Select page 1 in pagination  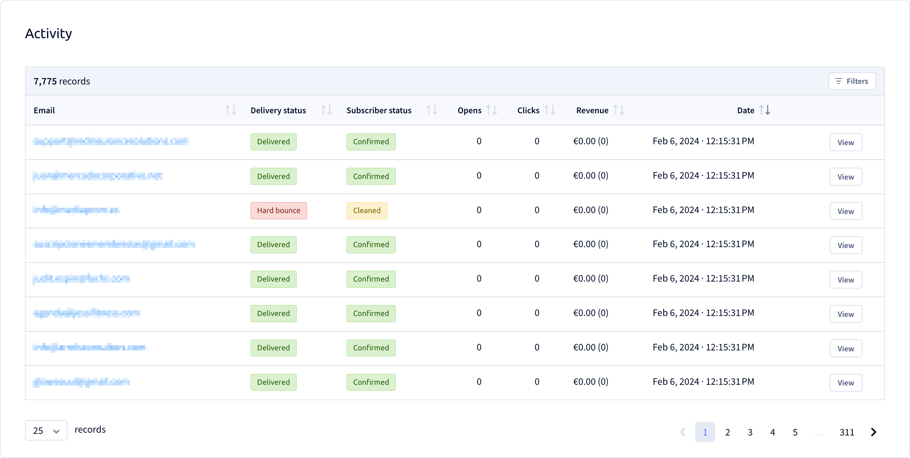tap(705, 432)
